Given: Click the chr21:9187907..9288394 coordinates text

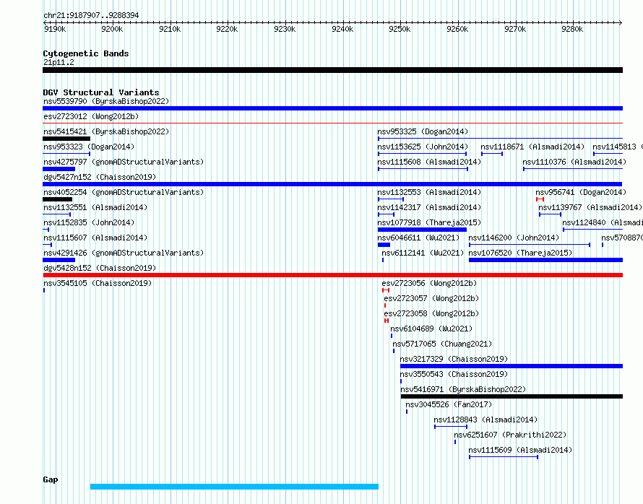Looking at the screenshot, I should [x=91, y=15].
